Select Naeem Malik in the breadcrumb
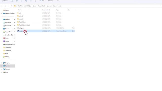Screen dimensions: 162x91 pos(42,6)
